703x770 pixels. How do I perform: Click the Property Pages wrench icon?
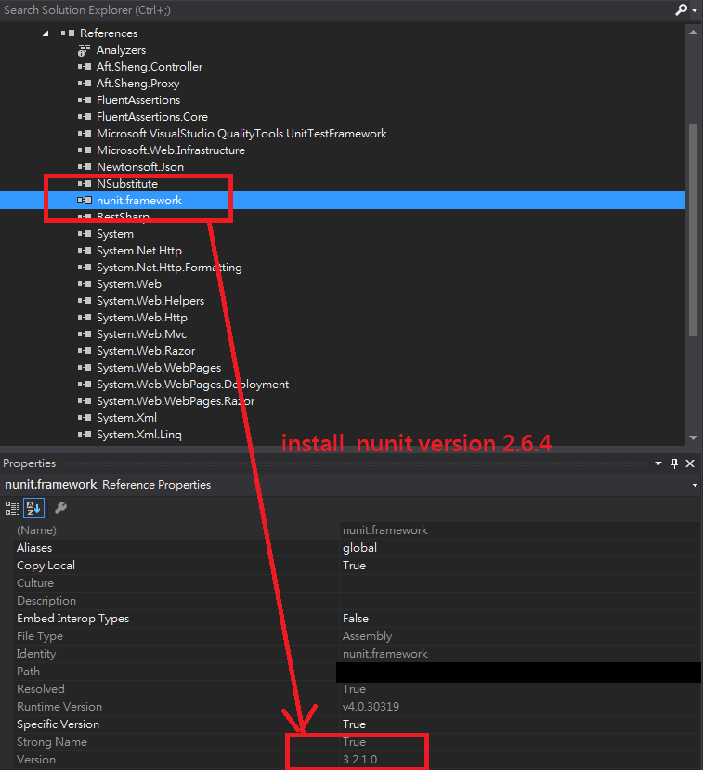(60, 507)
